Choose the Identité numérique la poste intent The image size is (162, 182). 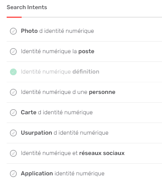click(57, 52)
